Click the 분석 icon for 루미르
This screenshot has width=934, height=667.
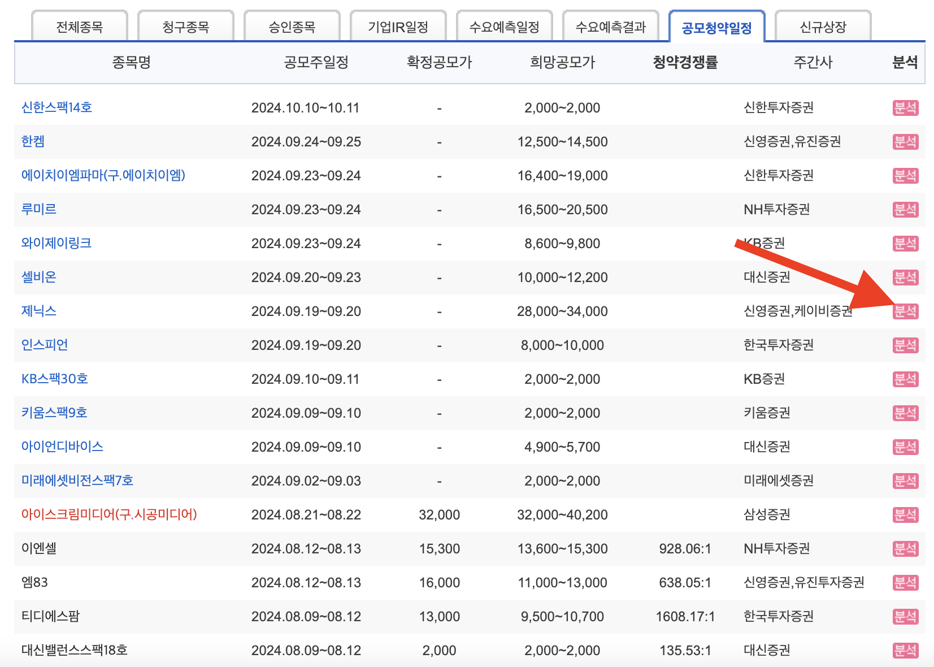pos(905,210)
